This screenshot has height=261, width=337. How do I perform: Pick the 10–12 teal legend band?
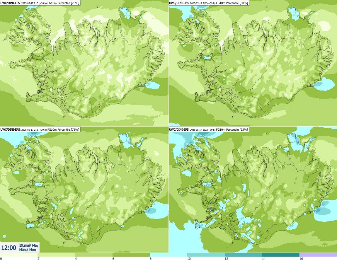[x=206, y=255]
